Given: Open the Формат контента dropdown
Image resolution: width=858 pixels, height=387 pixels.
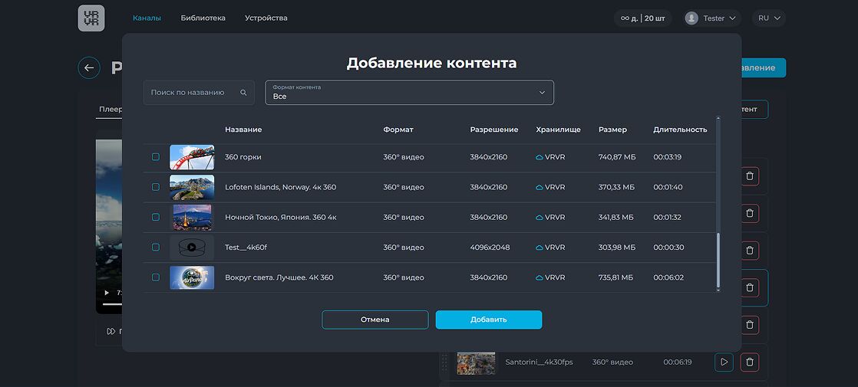Looking at the screenshot, I should (x=409, y=93).
